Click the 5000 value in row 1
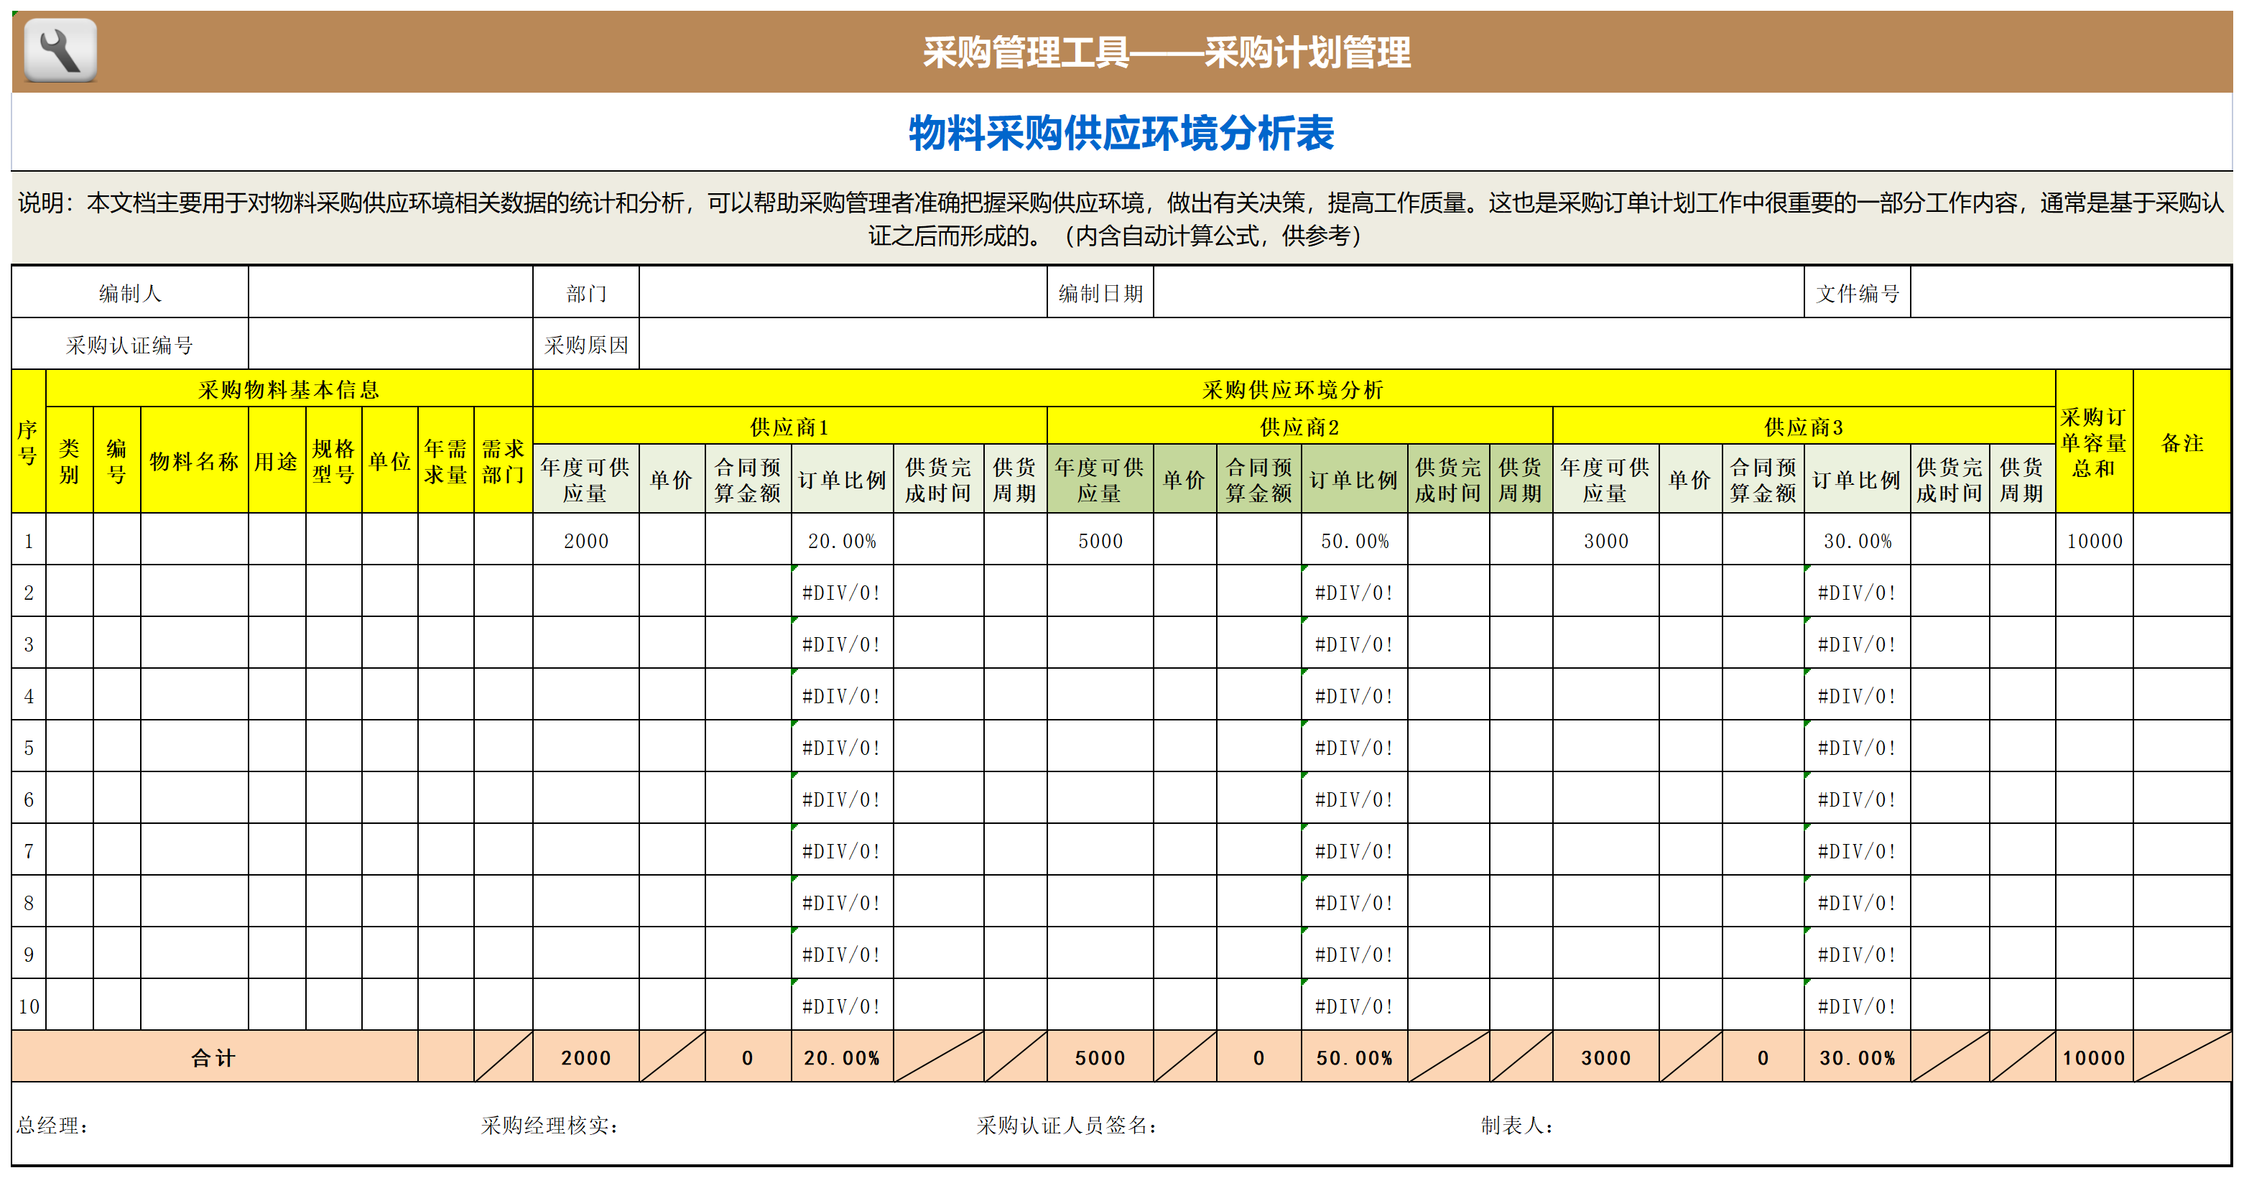This screenshot has height=1178, width=2244. click(1100, 540)
